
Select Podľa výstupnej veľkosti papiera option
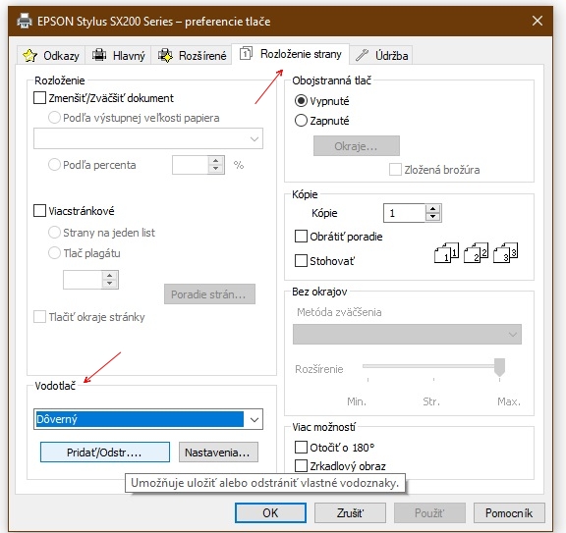54,118
